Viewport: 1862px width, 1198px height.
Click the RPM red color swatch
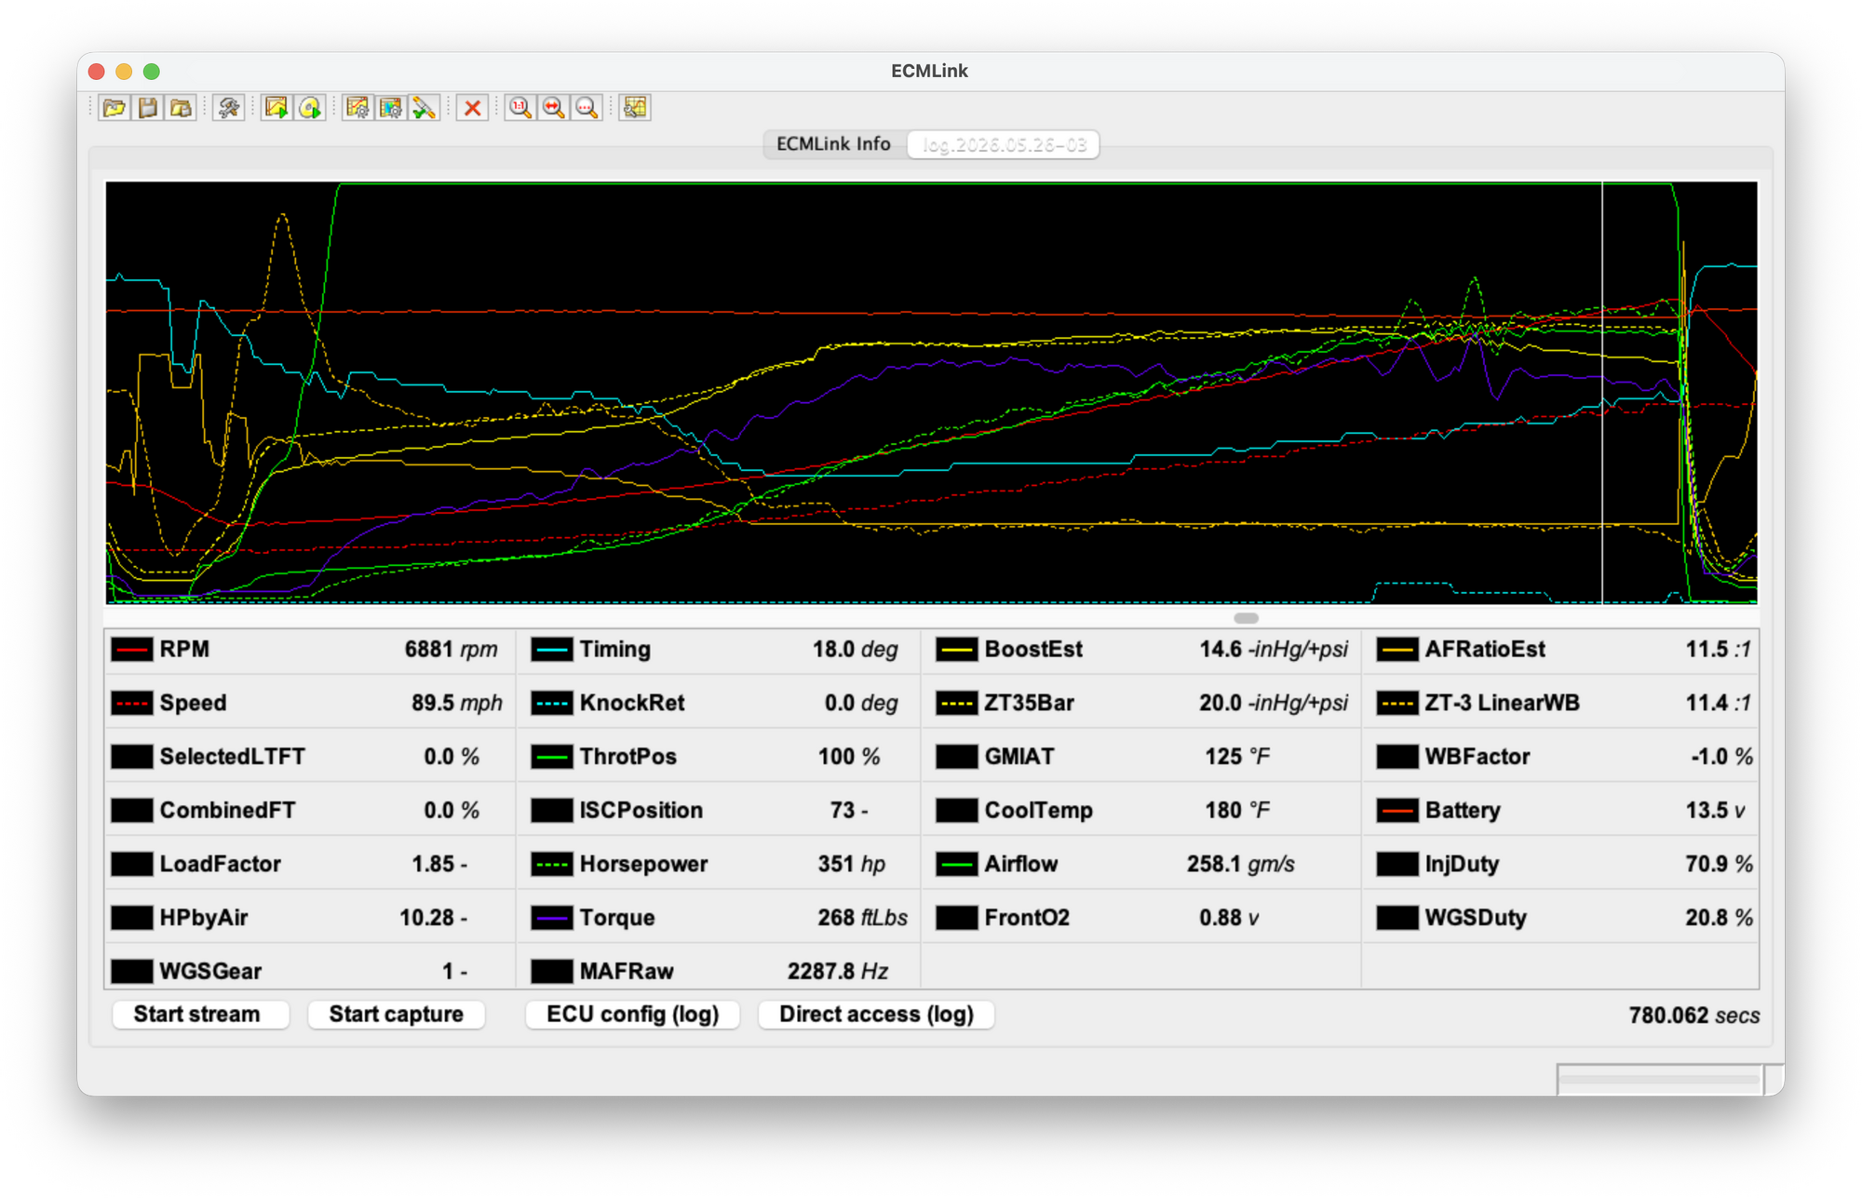coord(131,650)
